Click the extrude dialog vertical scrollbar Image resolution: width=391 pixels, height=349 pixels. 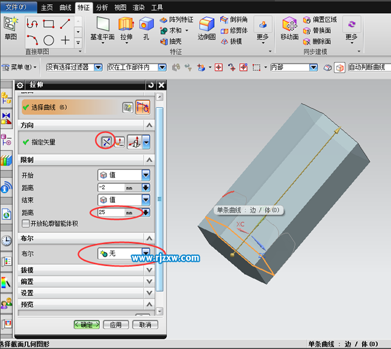[159, 199]
